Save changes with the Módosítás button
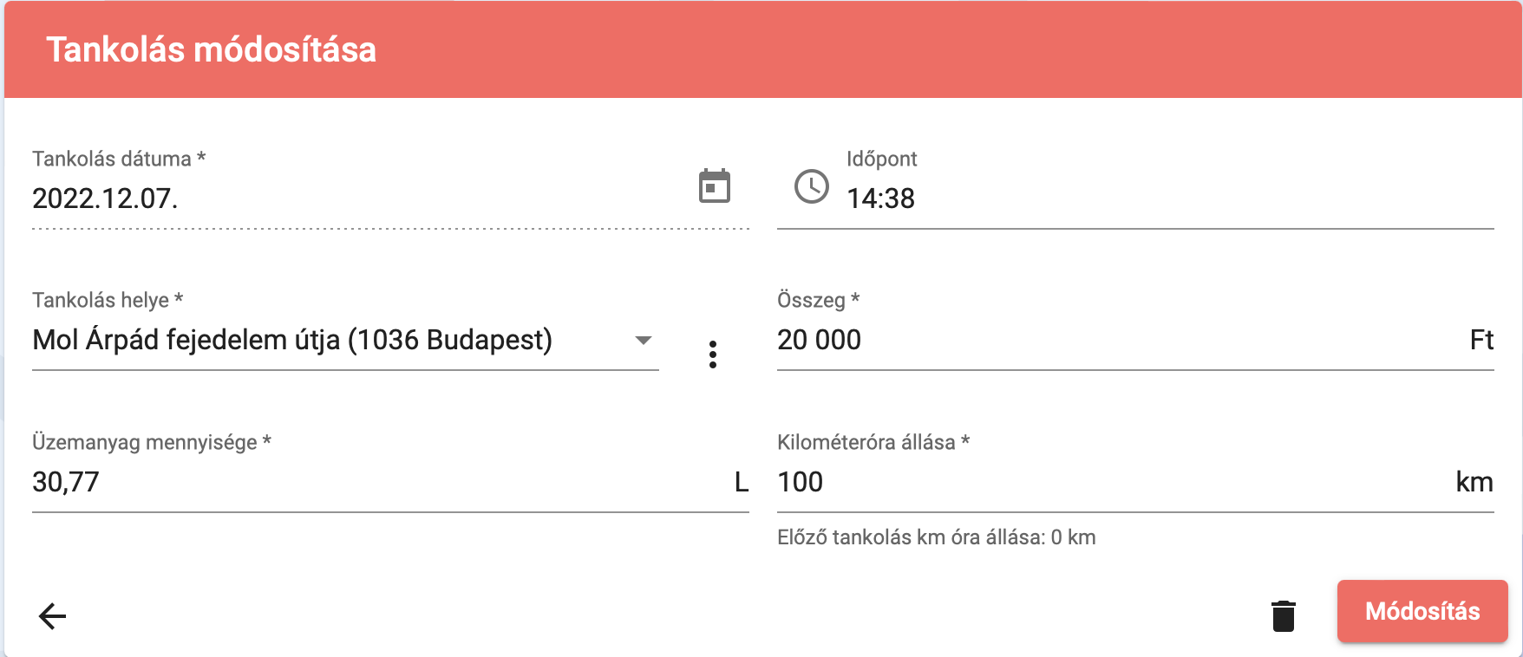Screen dimensions: 1523x657 [x=1422, y=611]
